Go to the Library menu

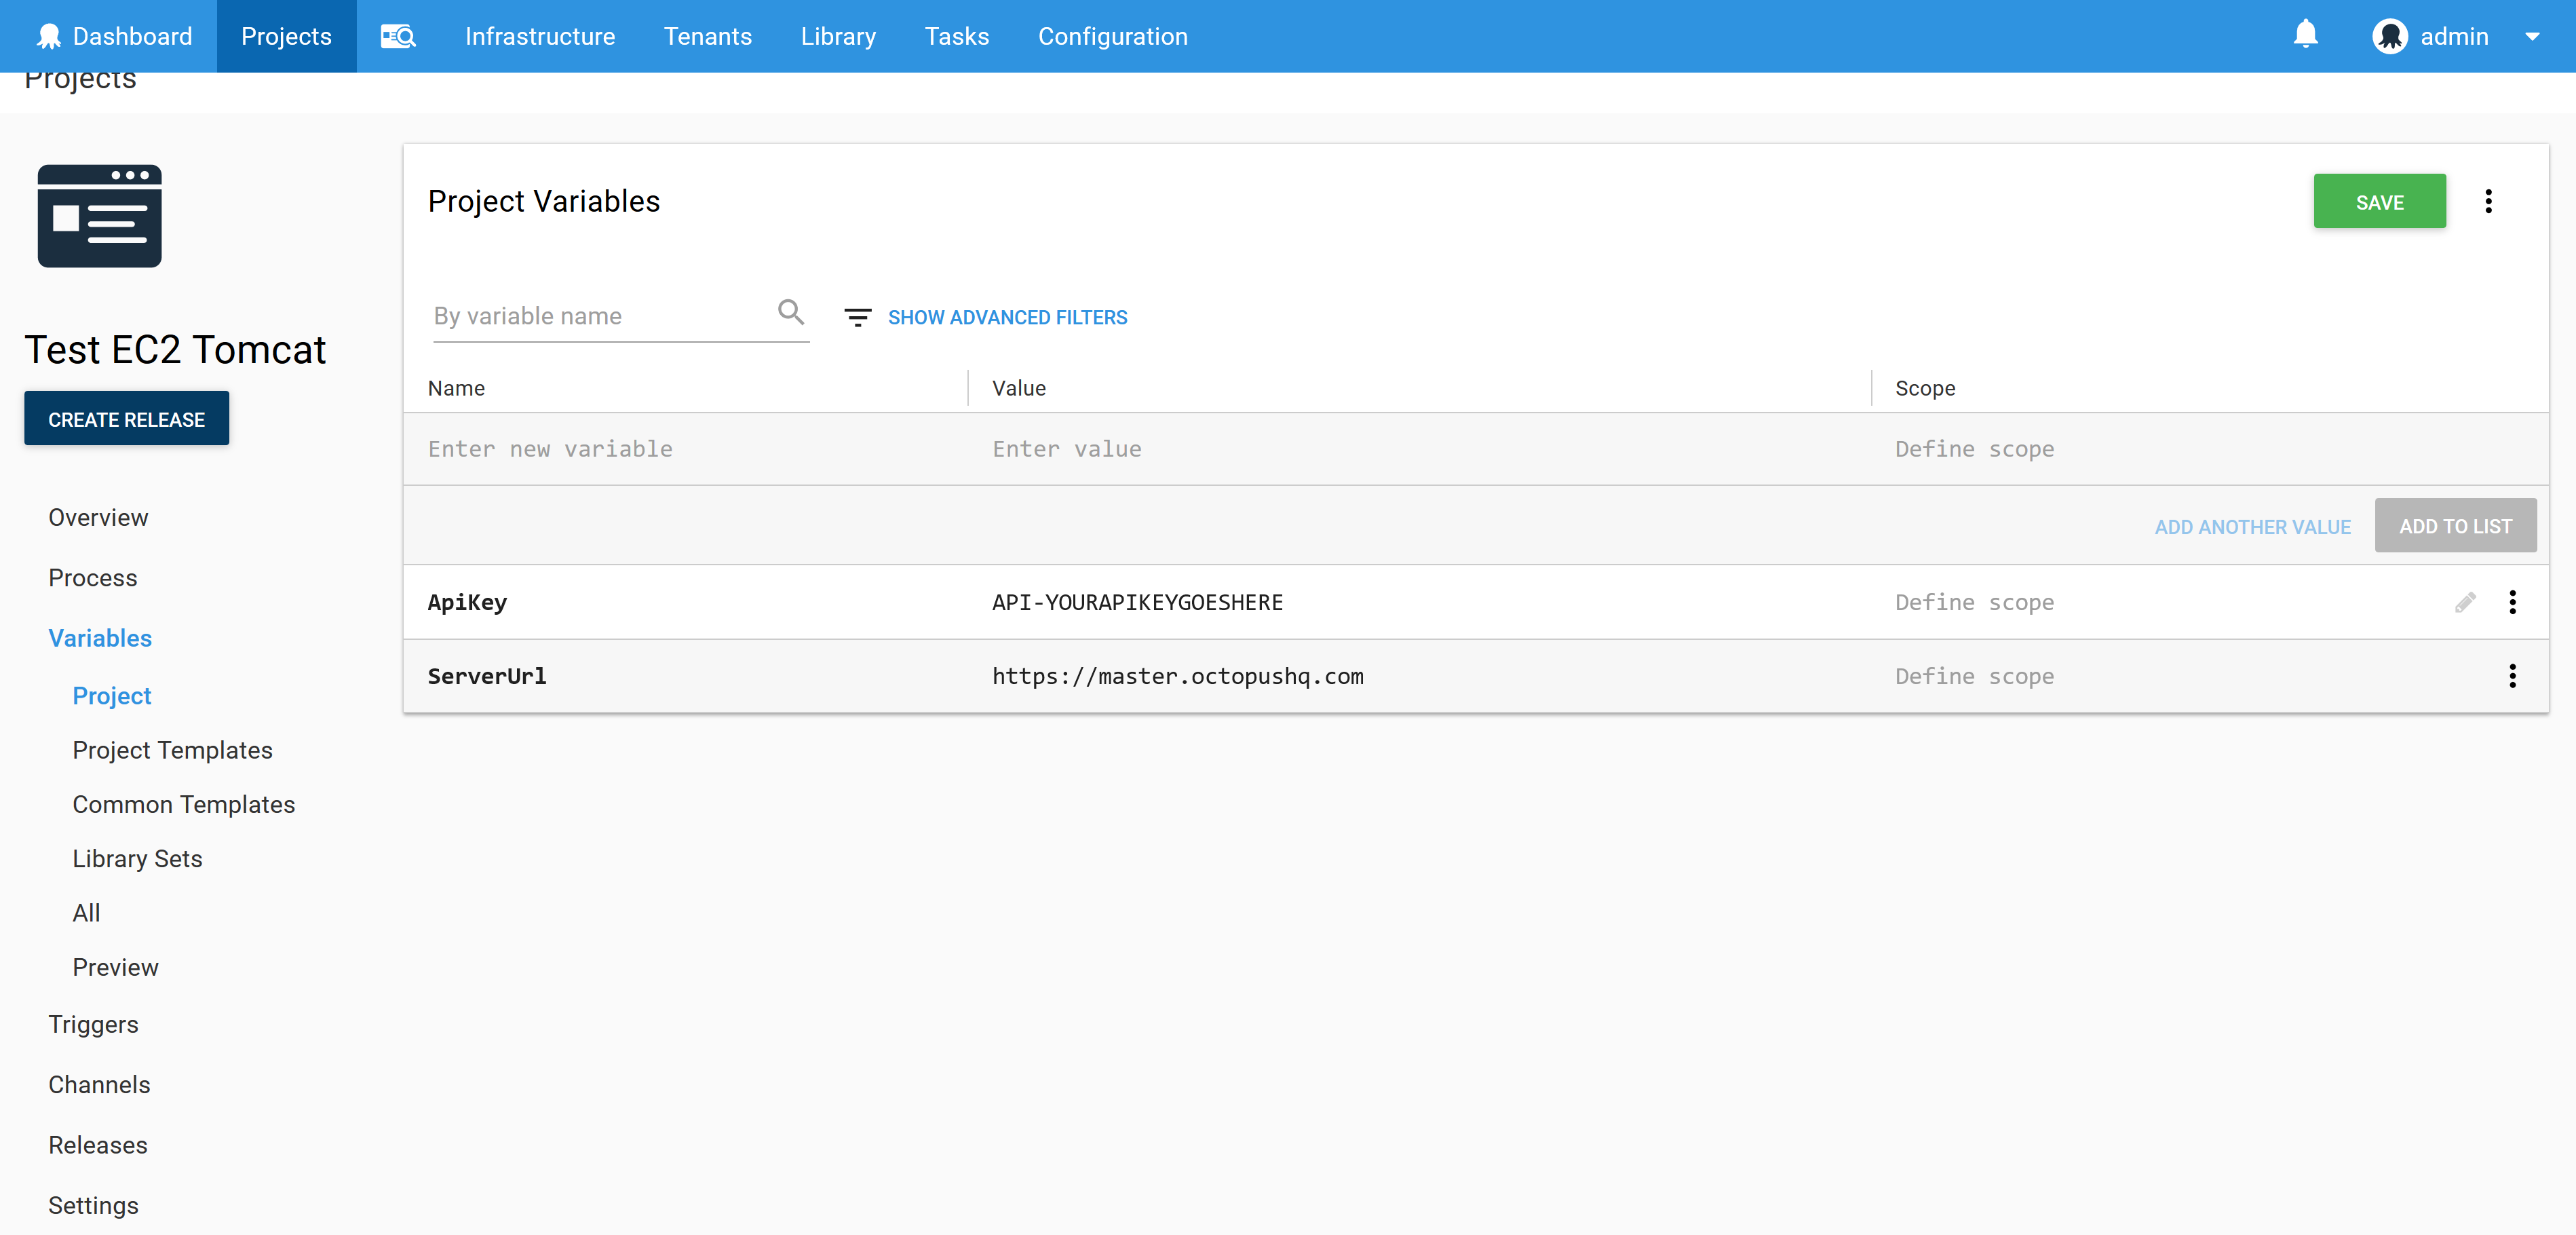pos(838,37)
